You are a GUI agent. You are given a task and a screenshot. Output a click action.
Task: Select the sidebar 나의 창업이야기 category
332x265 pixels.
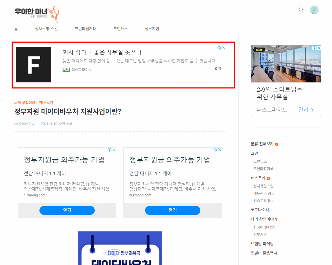point(264,219)
